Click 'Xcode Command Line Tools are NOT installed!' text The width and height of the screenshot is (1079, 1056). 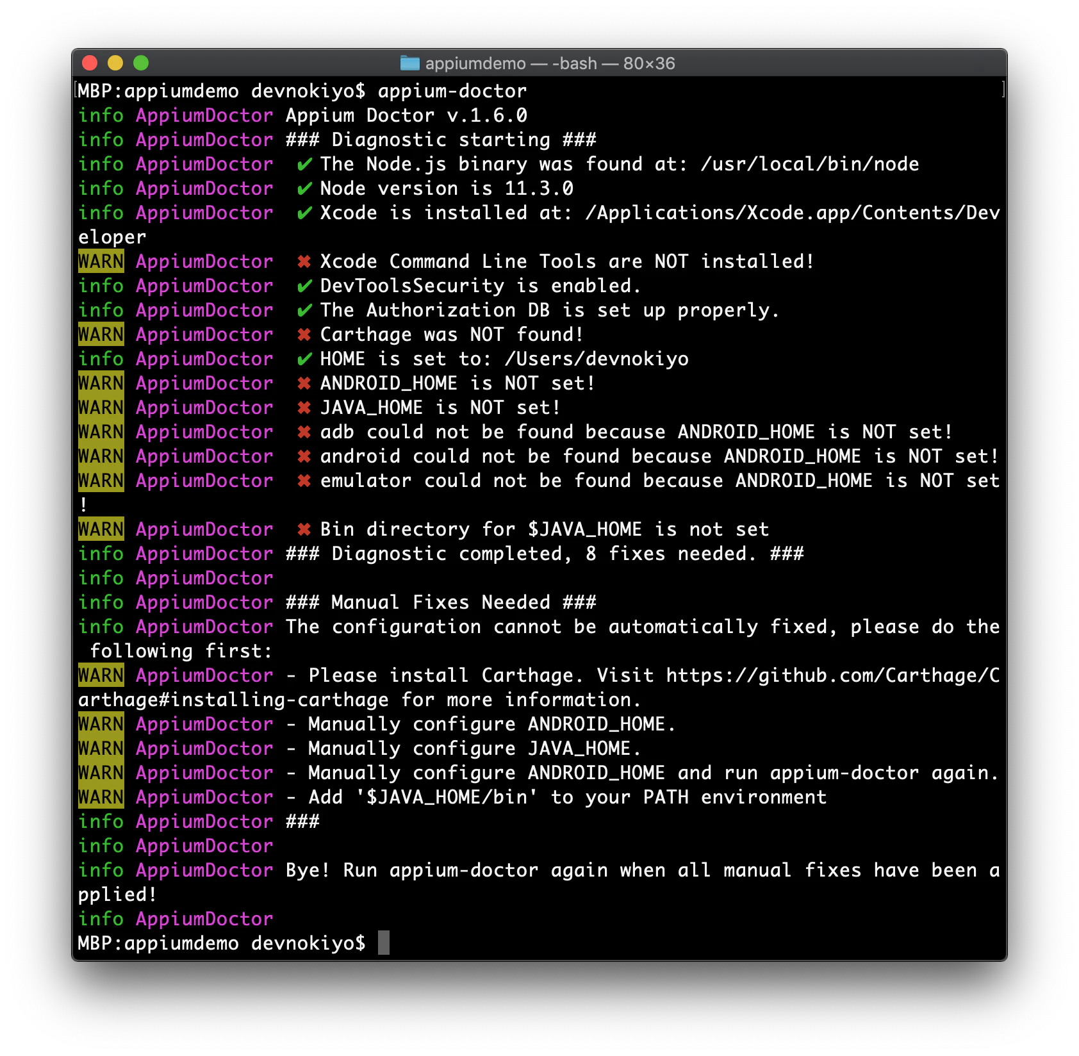click(x=567, y=261)
